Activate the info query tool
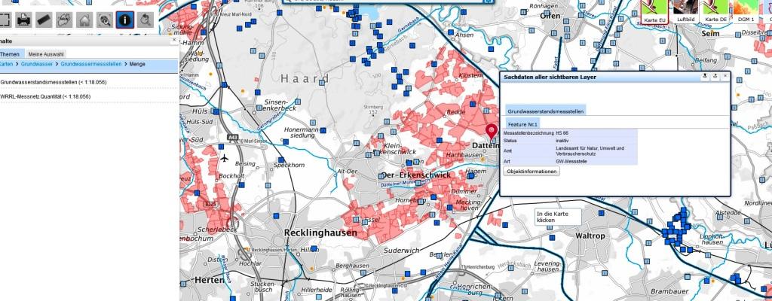772x301 pixels. (x=124, y=20)
